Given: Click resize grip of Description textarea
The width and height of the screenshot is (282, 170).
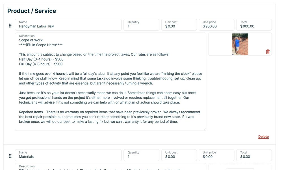Looking at the screenshot, I should click(x=205, y=129).
